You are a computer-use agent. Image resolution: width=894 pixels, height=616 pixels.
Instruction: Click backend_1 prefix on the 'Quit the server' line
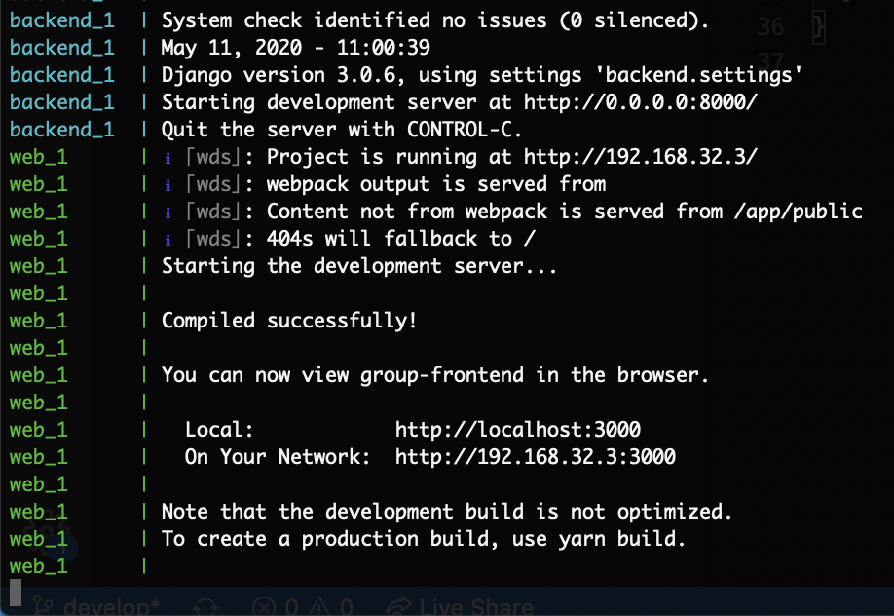(x=62, y=130)
